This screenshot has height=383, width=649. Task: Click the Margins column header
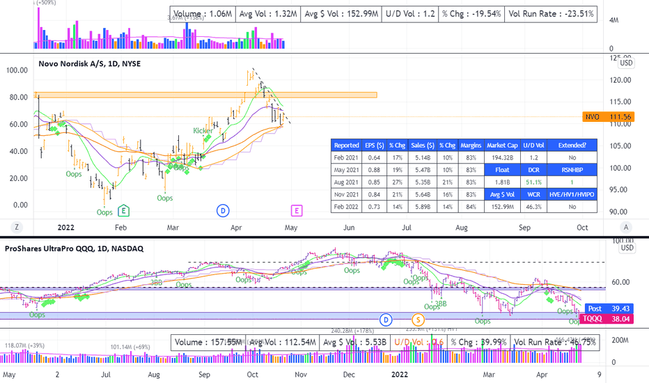pyautogui.click(x=471, y=146)
